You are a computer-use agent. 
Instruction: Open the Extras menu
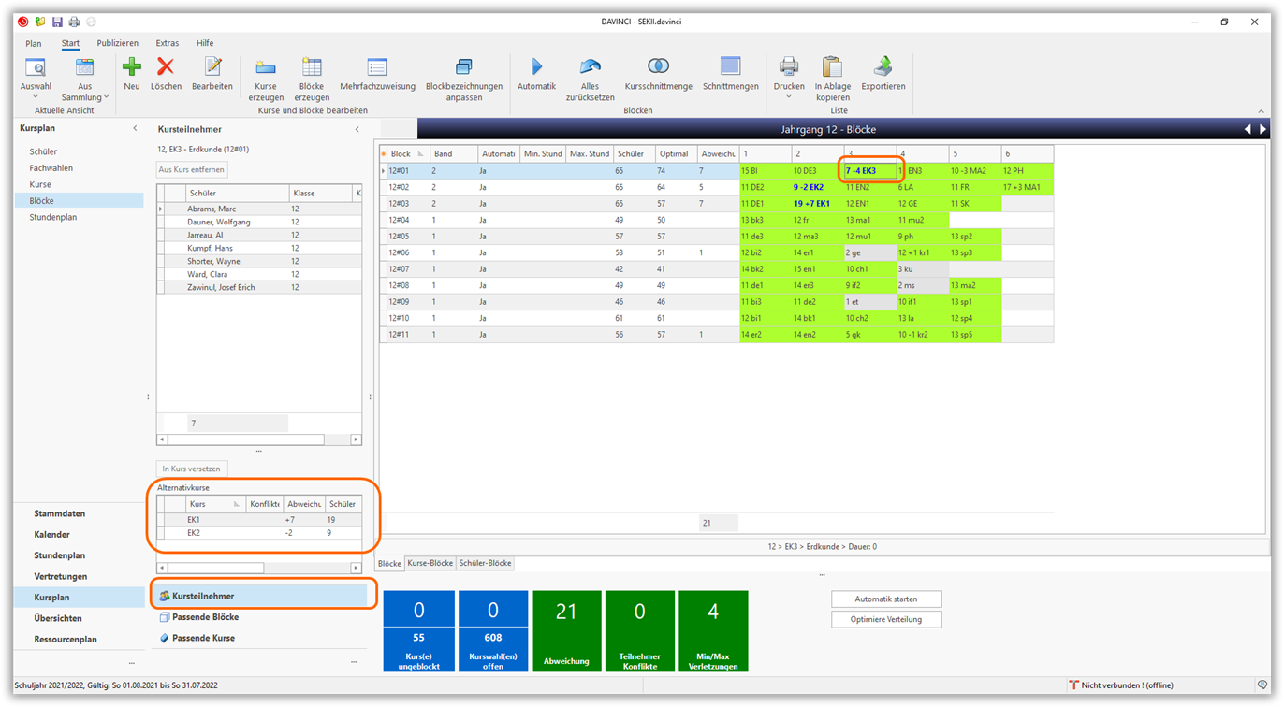[x=167, y=43]
